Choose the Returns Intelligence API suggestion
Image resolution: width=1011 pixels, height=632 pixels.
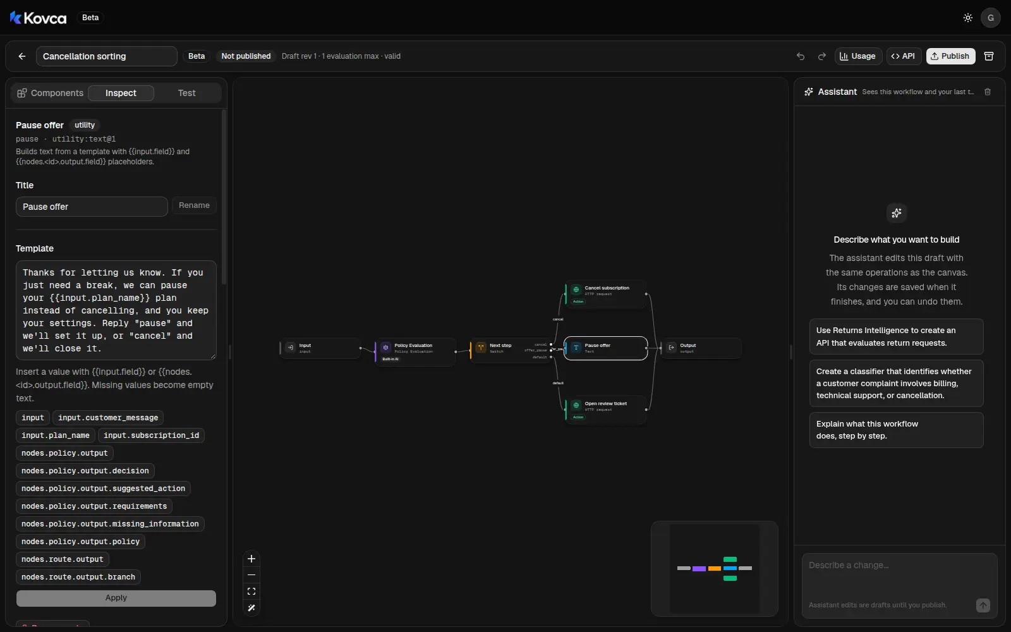point(896,337)
